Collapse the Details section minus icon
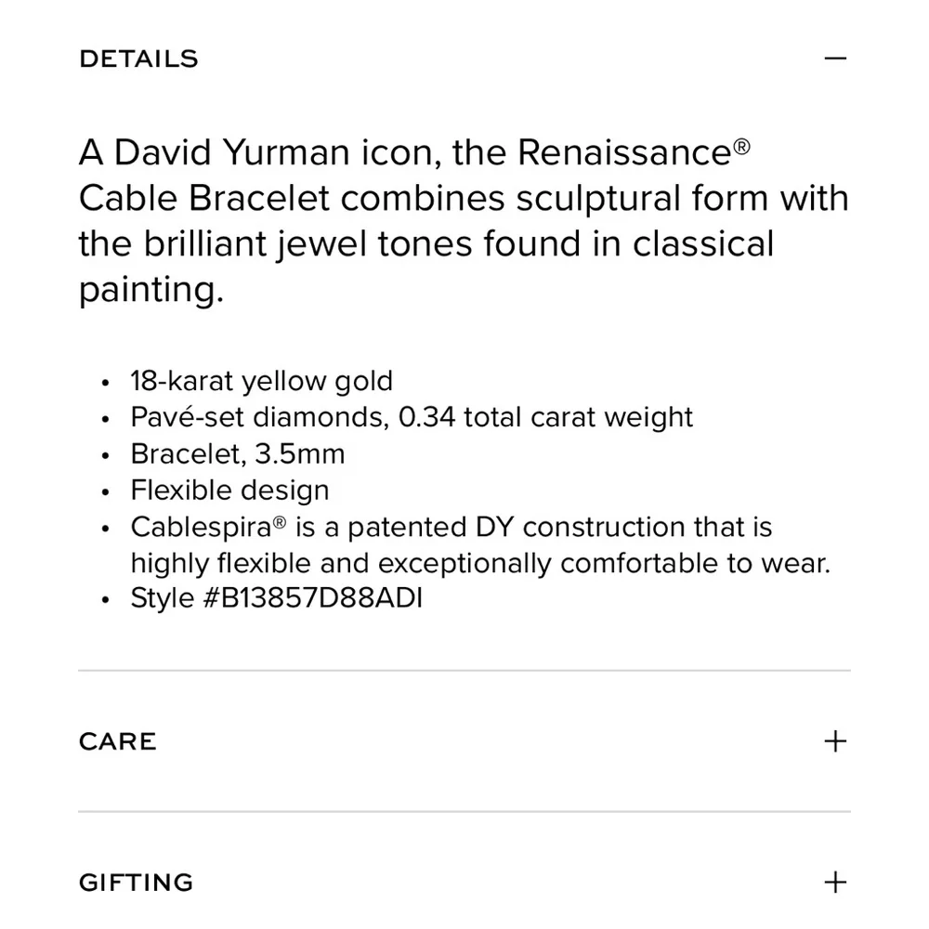This screenshot has height=929, width=929. pyautogui.click(x=835, y=59)
